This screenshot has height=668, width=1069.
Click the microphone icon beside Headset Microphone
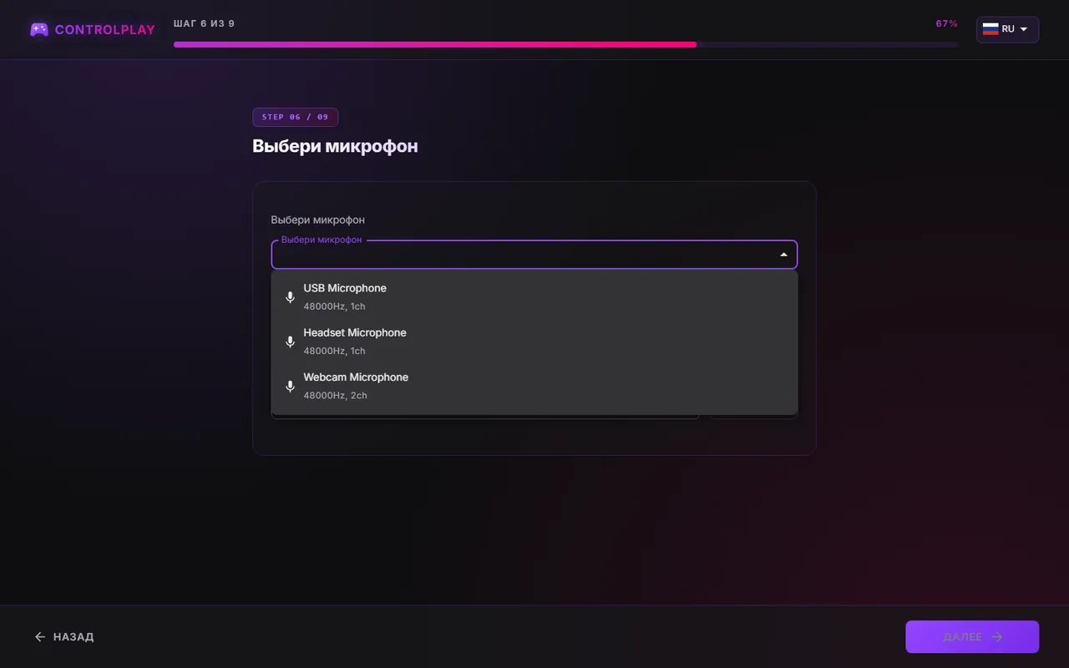click(290, 342)
